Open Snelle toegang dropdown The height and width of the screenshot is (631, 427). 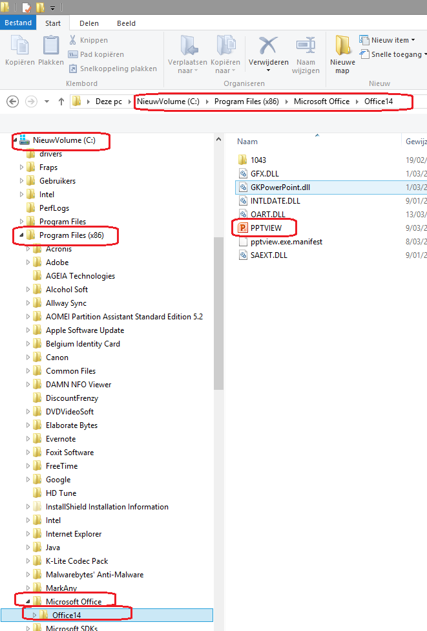[393, 54]
